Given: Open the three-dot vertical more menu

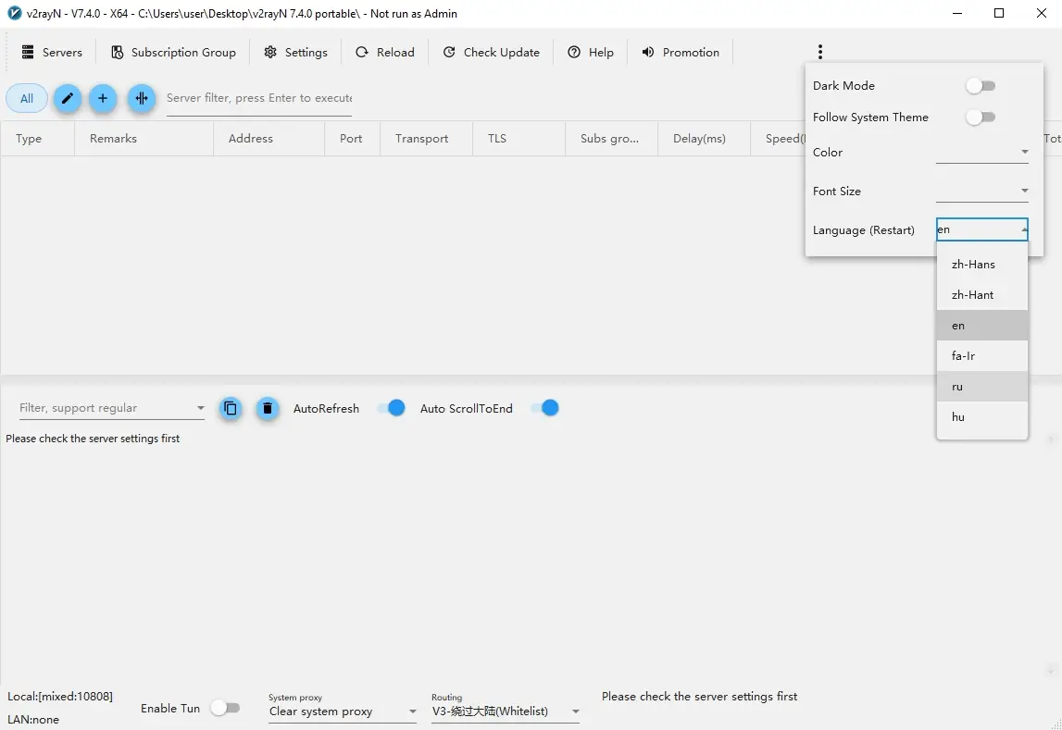Looking at the screenshot, I should pyautogui.click(x=819, y=52).
